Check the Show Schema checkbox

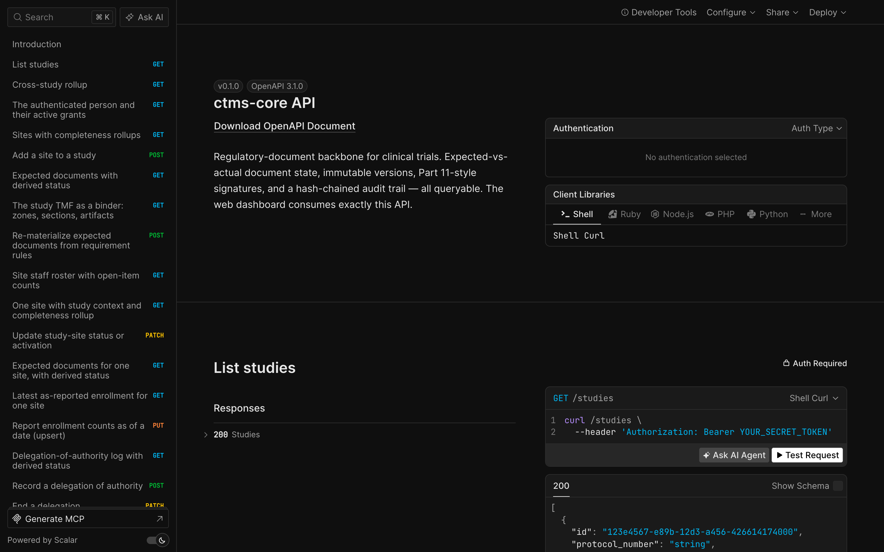tap(838, 486)
